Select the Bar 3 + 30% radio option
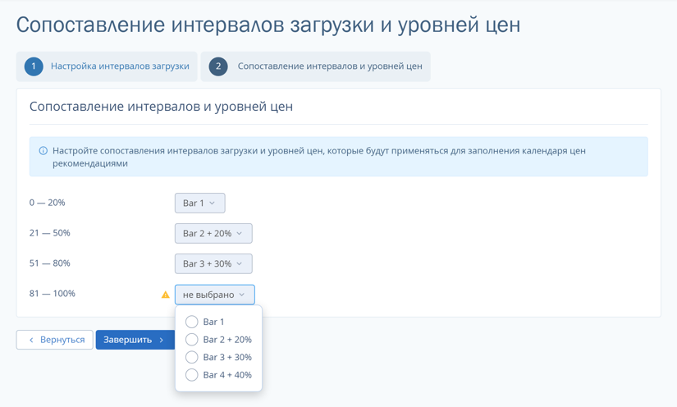Image resolution: width=677 pixels, height=407 pixels. [192, 357]
